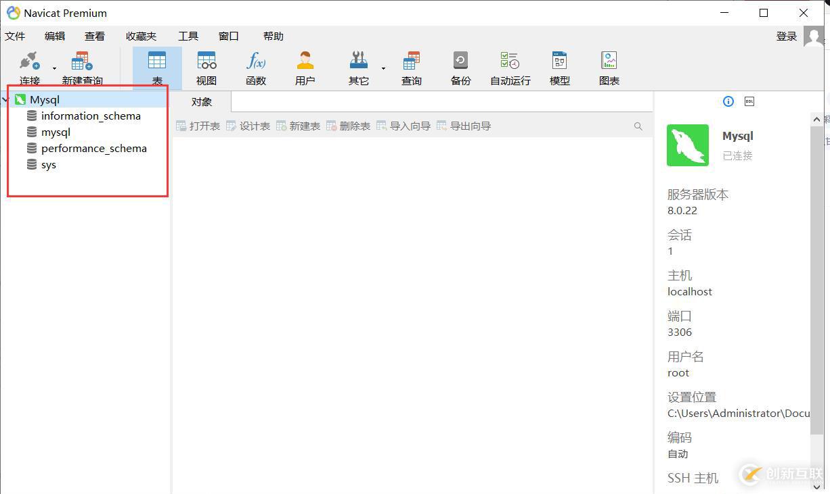Viewport: 830px width, 494px height.
Task: Expand the Others (其它) dropdown arrow
Action: tap(383, 68)
